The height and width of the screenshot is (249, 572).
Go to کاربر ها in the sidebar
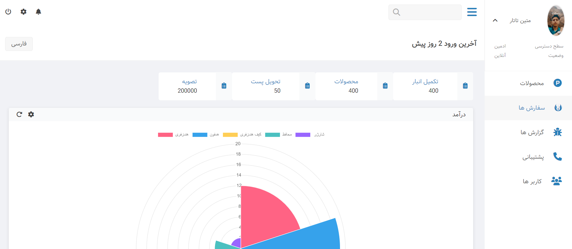pos(532,181)
